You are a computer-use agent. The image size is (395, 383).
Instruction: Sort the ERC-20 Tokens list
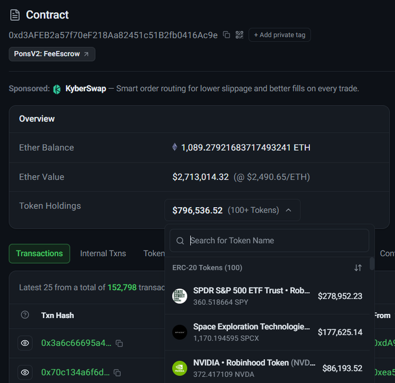tap(358, 268)
